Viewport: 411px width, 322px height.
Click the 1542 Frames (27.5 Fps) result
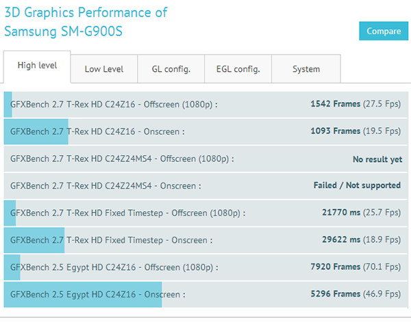tap(356, 104)
